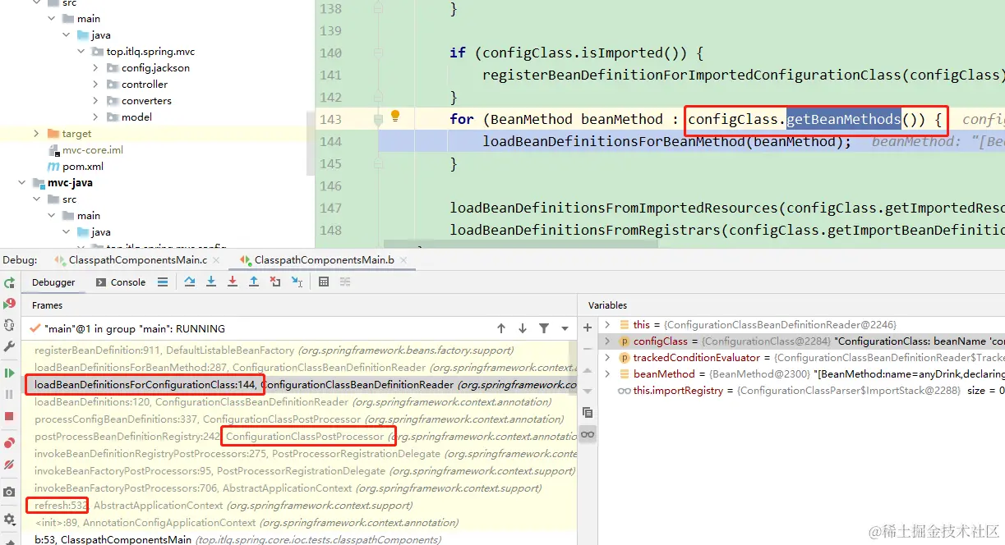Image resolution: width=1005 pixels, height=545 pixels.
Task: Stop the debug session
Action: tap(9, 417)
